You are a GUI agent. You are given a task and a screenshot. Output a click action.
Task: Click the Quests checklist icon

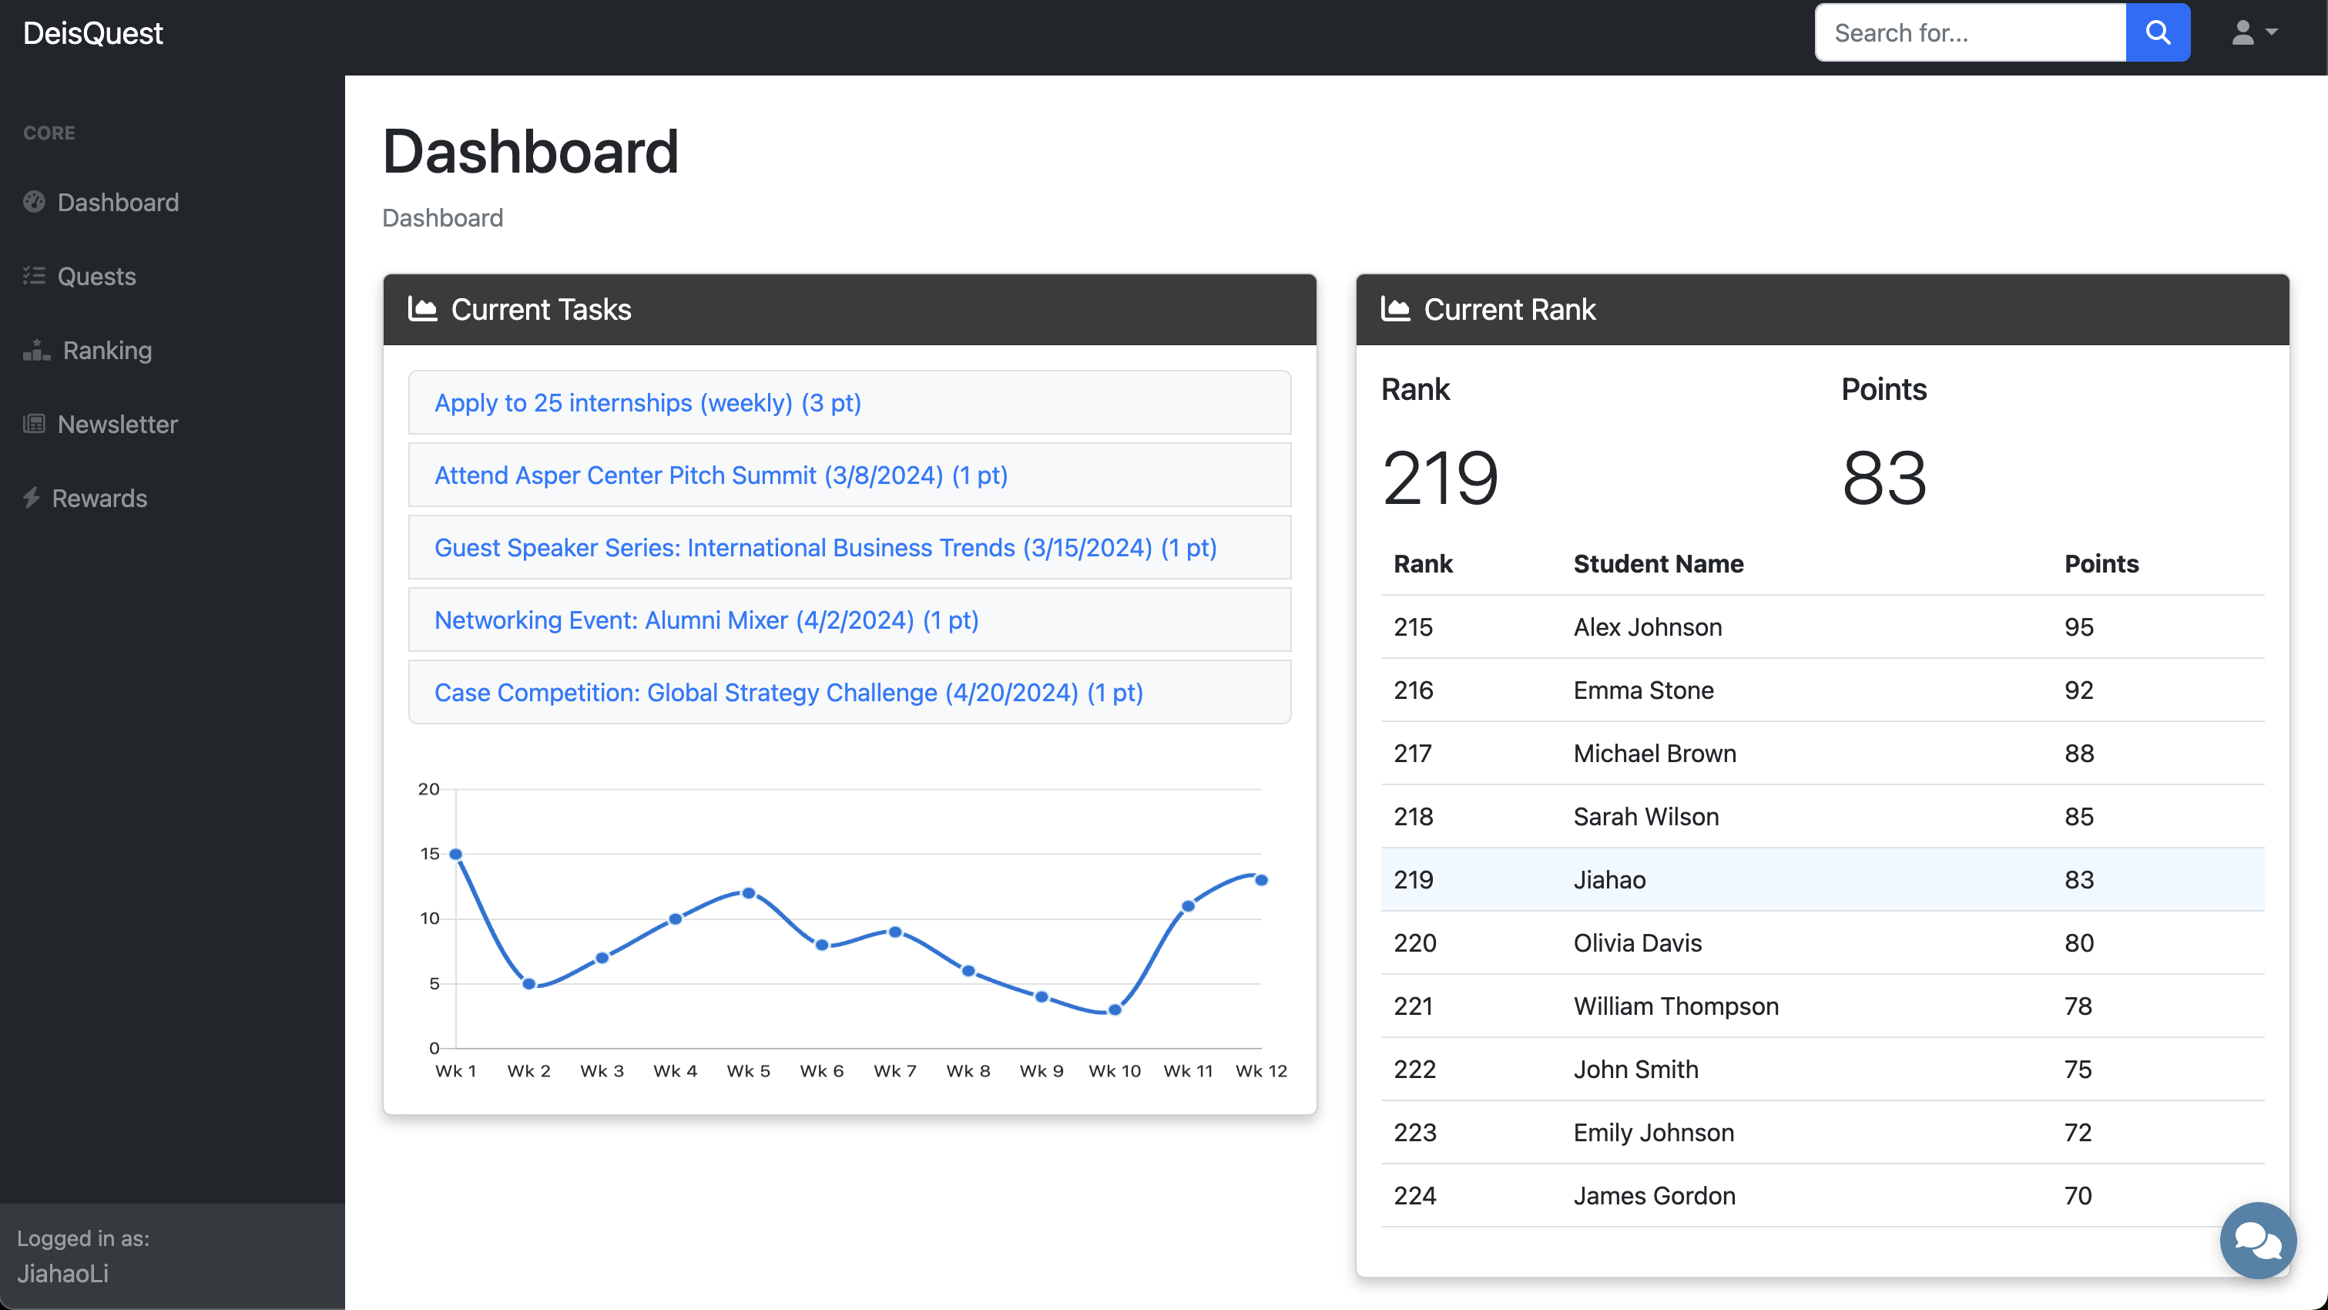(35, 276)
